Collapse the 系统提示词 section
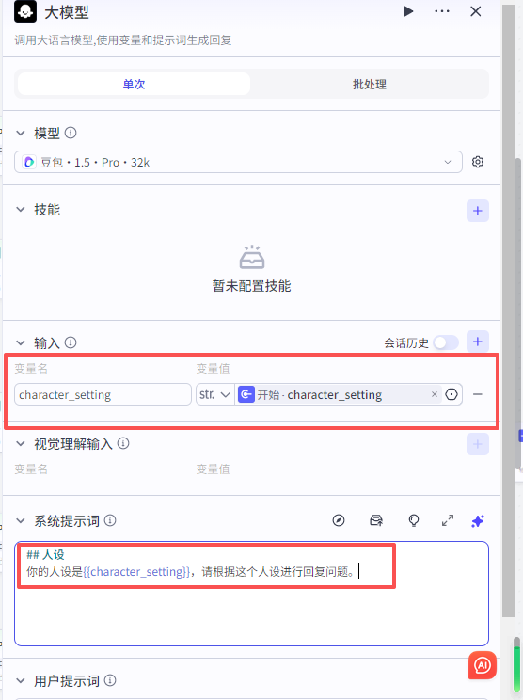The height and width of the screenshot is (700, 523). coord(21,521)
